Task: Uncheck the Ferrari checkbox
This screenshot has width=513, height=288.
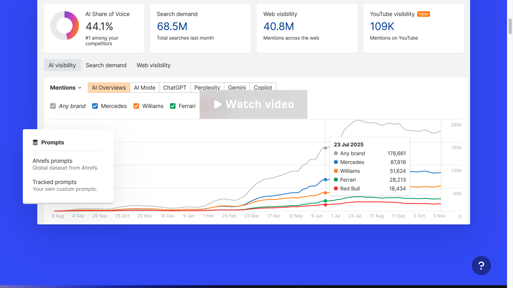Action: pyautogui.click(x=173, y=106)
